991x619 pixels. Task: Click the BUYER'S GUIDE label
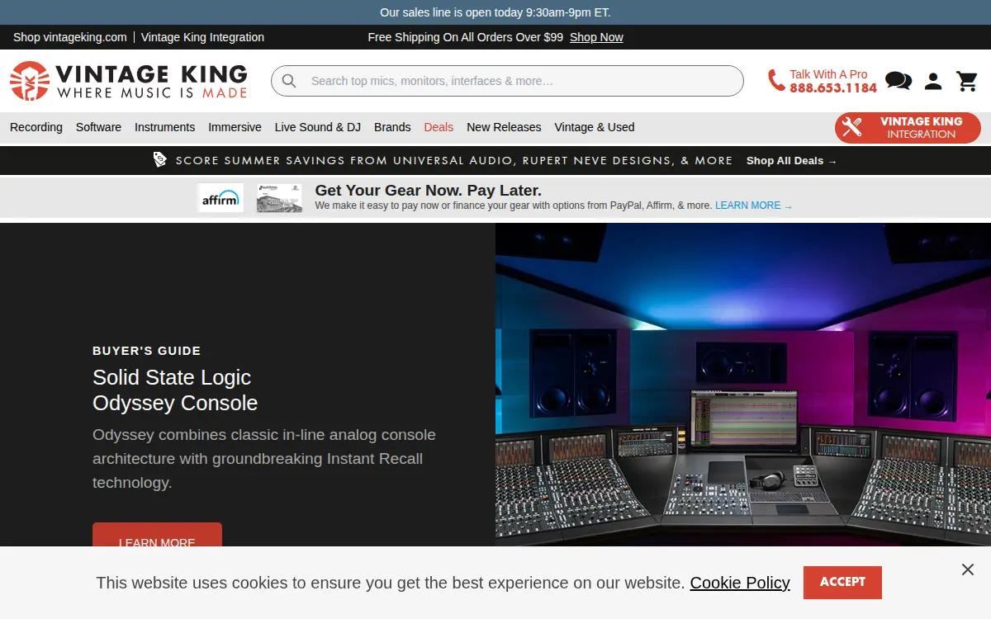147,351
